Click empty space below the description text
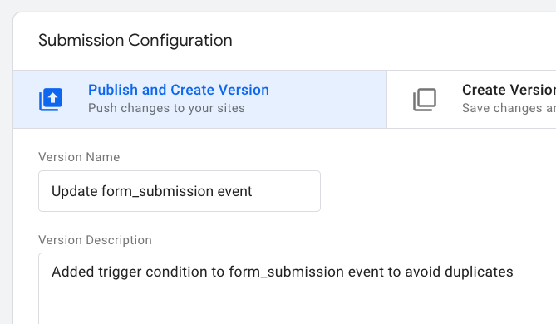This screenshot has height=324, width=556. coord(283,305)
